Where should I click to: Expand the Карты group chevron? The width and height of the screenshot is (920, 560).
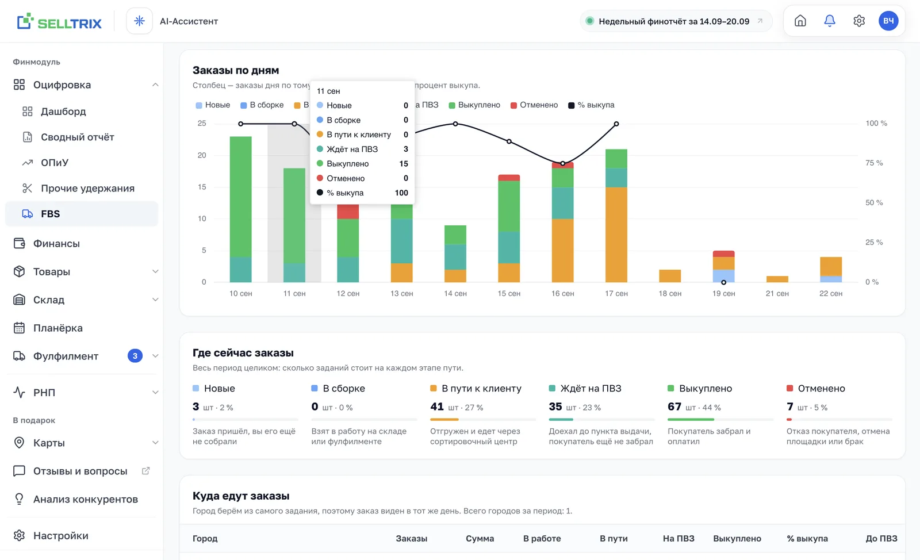coord(155,443)
